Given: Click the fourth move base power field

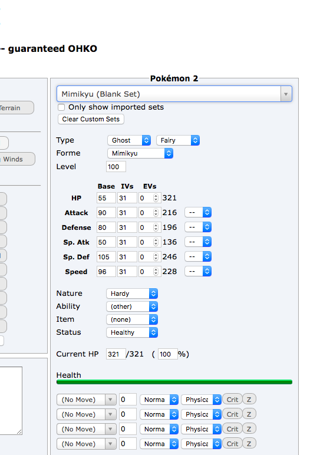Looking at the screenshot, I should click(x=128, y=444).
